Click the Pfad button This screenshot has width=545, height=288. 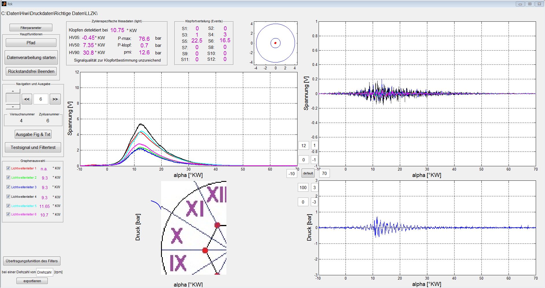31,43
